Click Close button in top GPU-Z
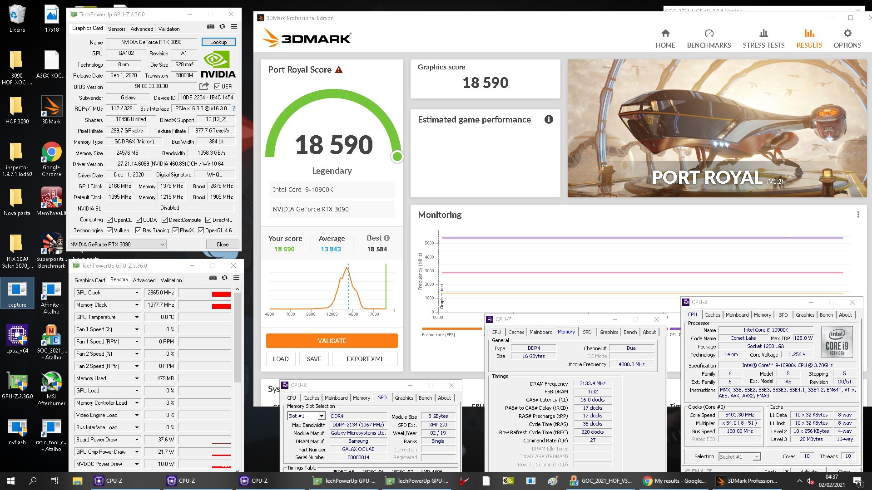Screen dimensions: 872x490 tap(223, 245)
